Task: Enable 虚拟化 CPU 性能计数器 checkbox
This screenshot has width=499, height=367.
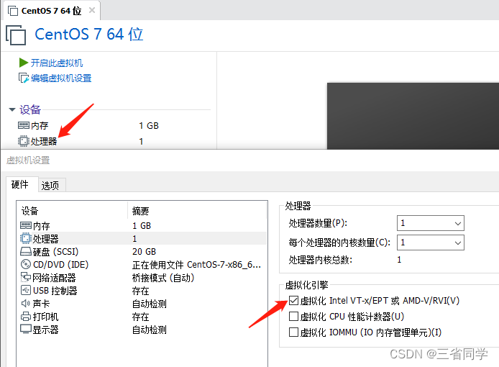Action: [x=293, y=317]
